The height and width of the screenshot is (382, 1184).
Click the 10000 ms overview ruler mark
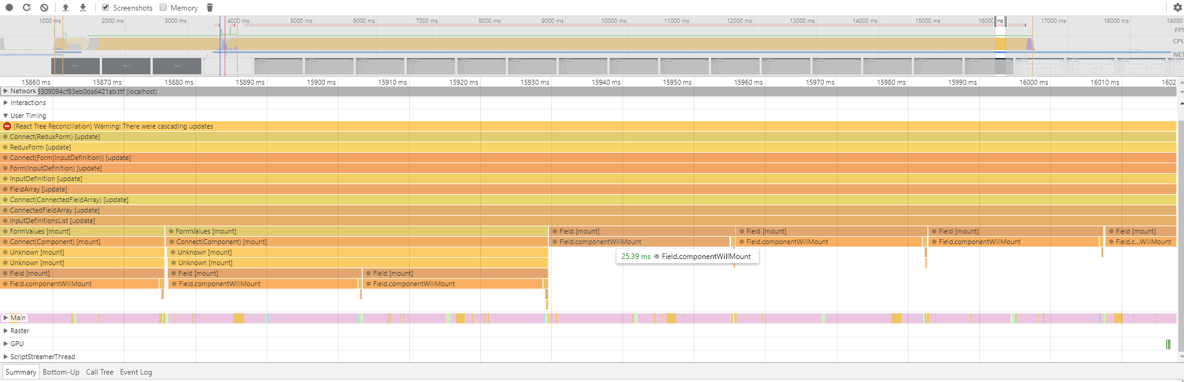click(613, 20)
